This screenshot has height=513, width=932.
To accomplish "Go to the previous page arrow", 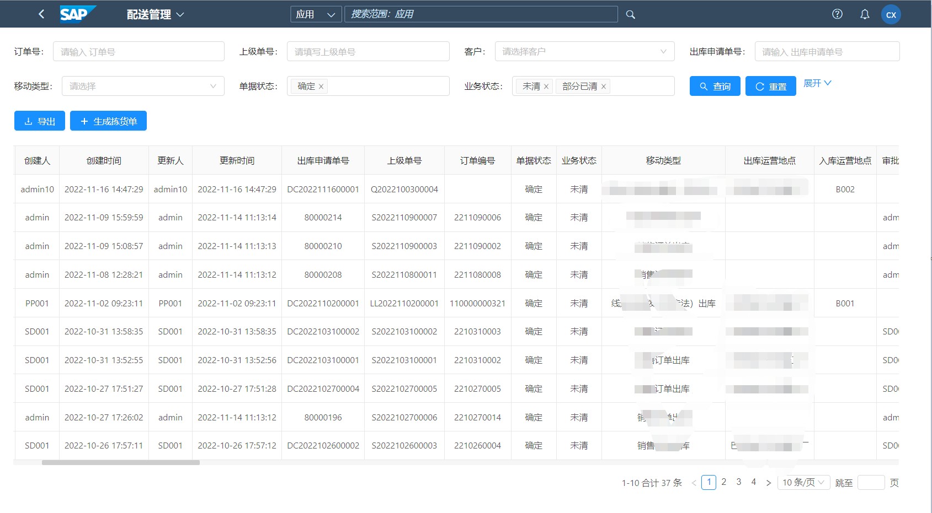I will coord(694,483).
